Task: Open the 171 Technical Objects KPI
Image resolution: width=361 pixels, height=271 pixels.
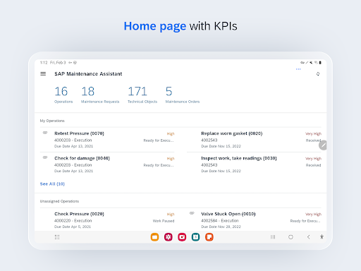Action: 142,95
